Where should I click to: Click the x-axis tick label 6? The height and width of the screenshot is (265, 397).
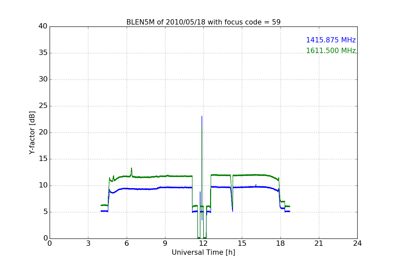click(x=126, y=243)
